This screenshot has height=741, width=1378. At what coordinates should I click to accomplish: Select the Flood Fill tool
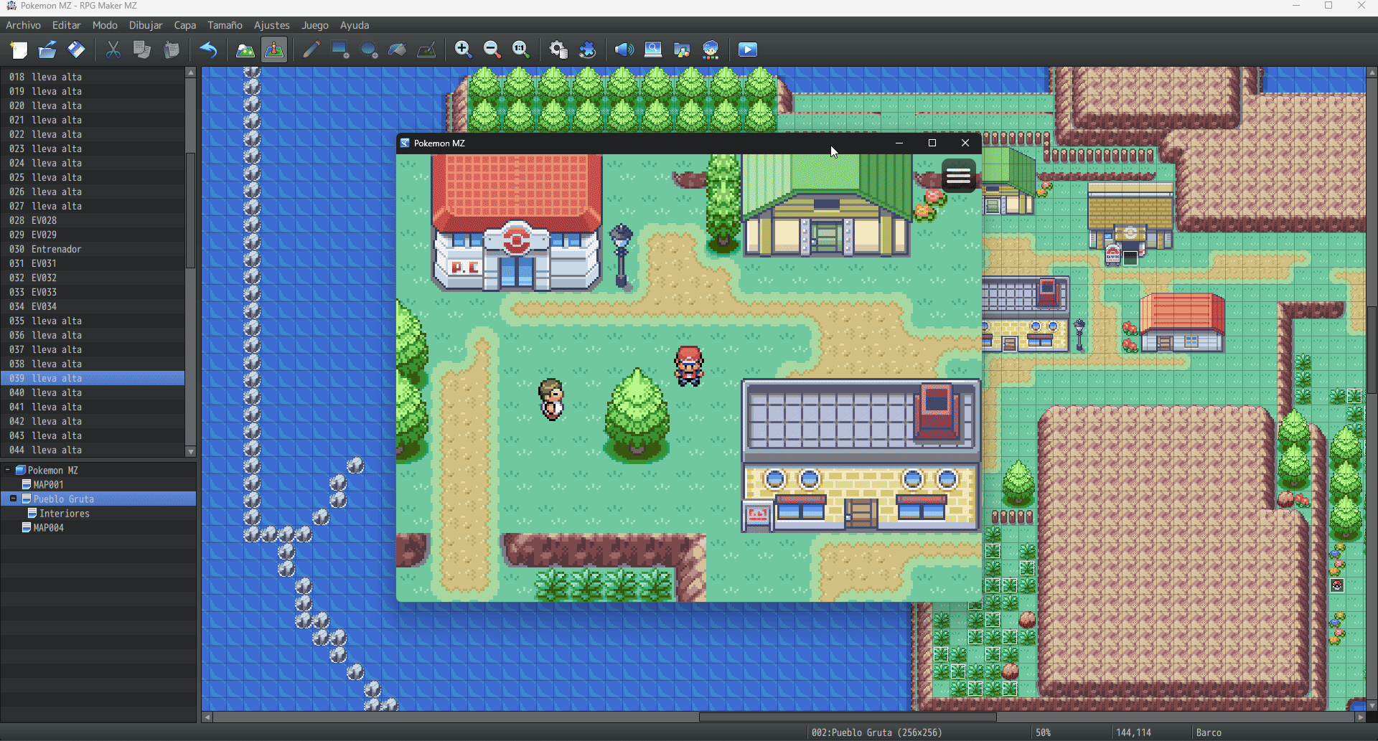click(x=398, y=49)
